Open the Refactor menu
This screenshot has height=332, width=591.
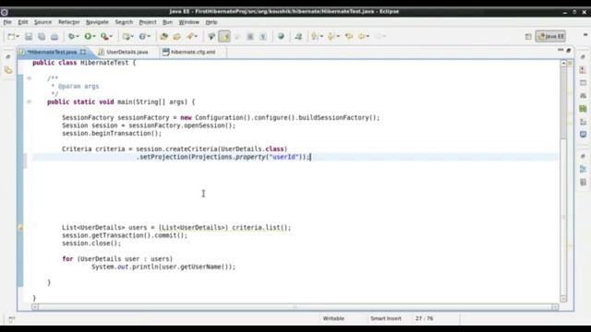[69, 22]
